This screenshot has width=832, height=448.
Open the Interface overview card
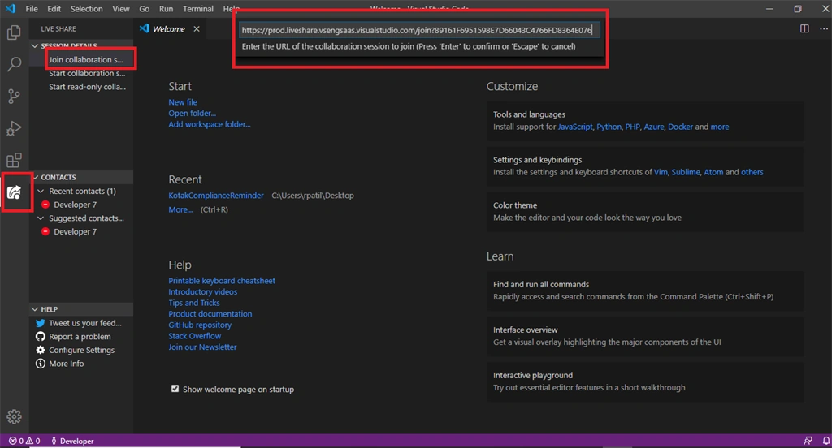[645, 336]
